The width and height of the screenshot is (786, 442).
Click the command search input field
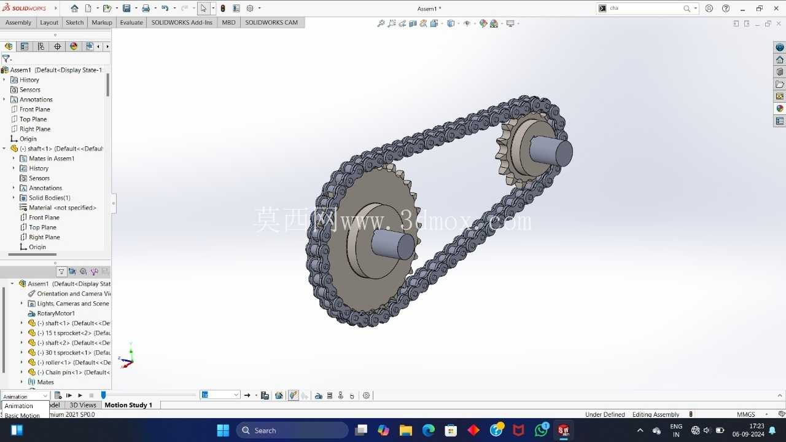click(645, 9)
